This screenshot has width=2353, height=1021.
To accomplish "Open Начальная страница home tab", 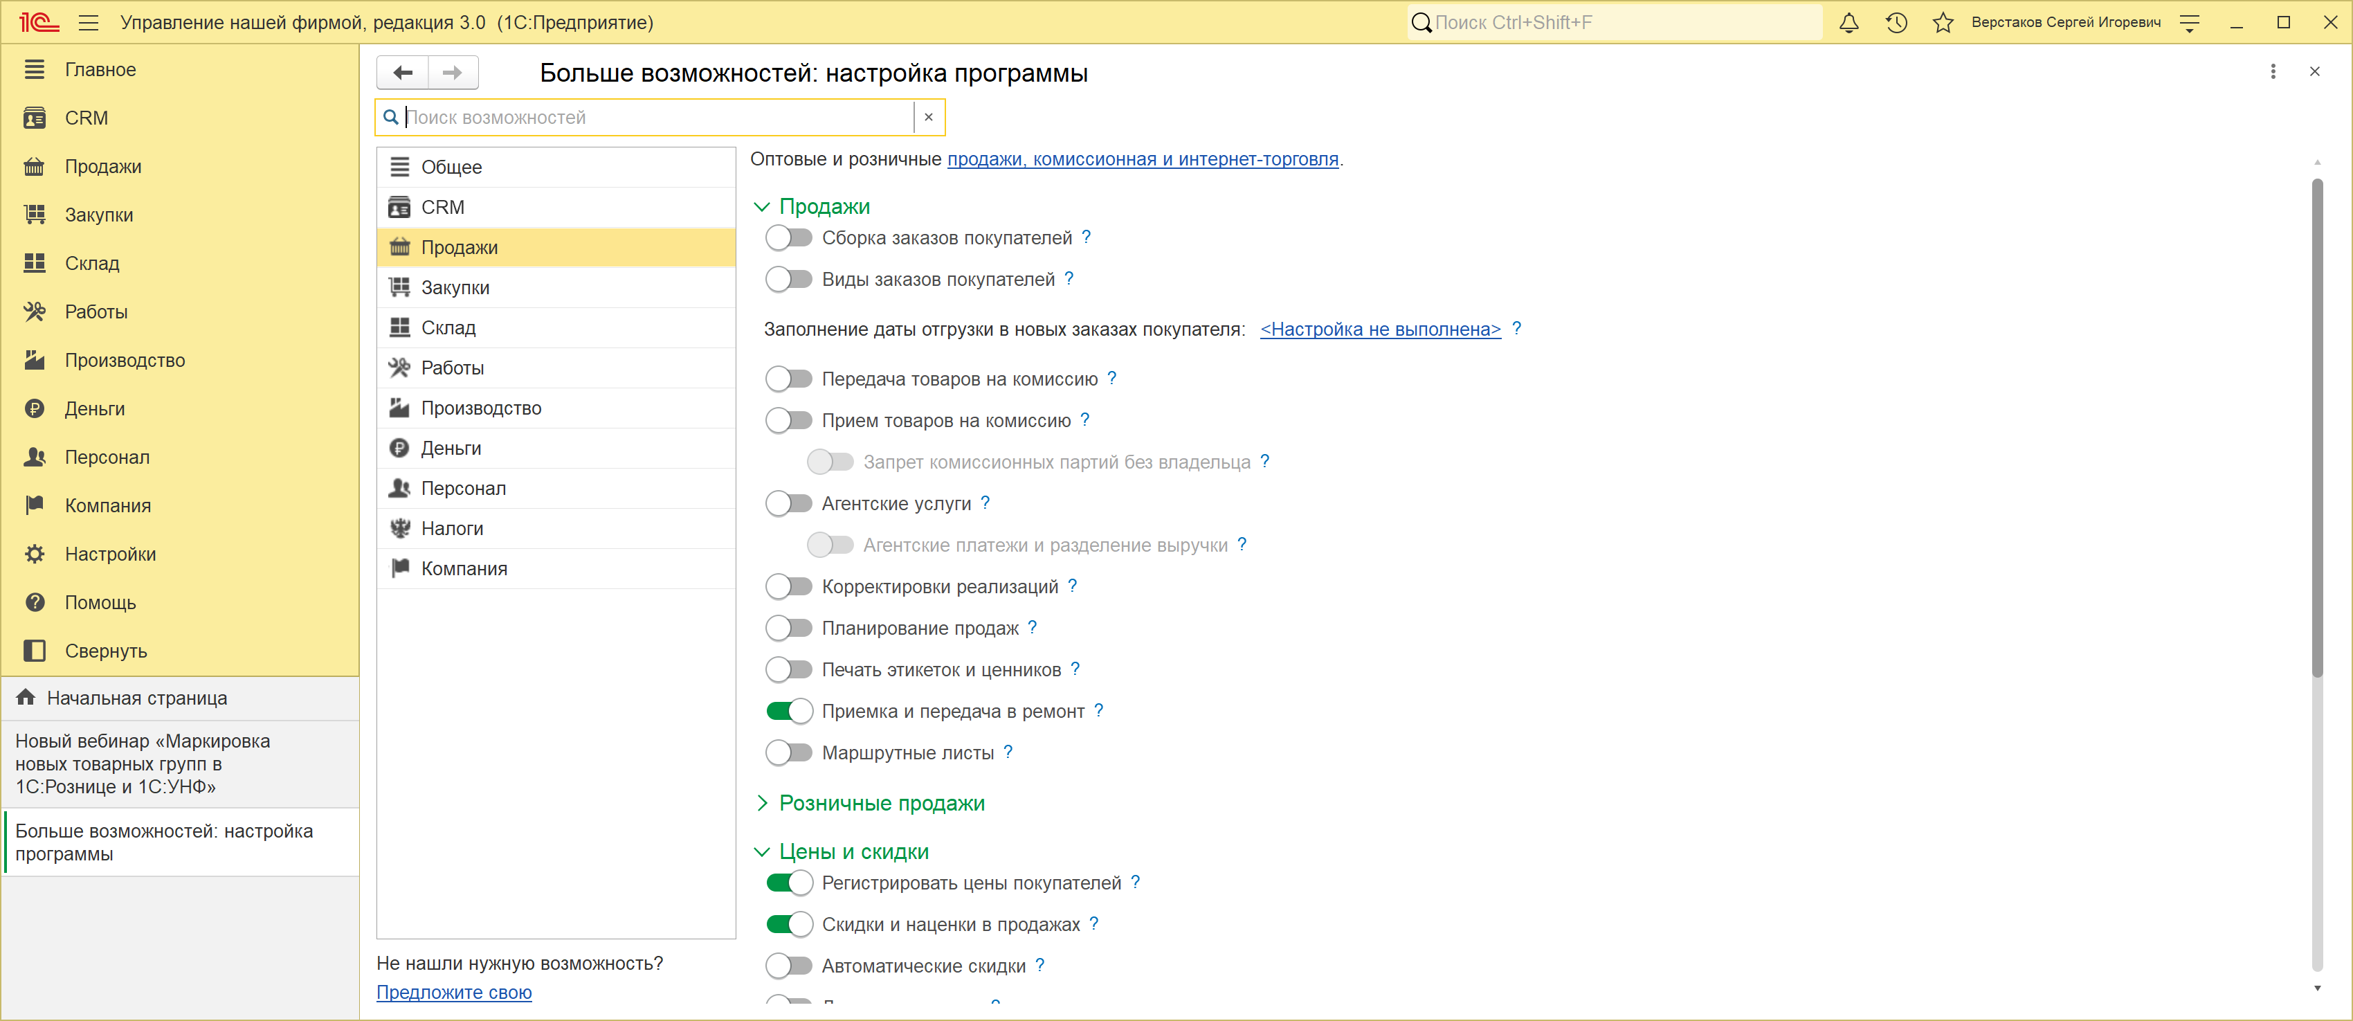I will coord(181,698).
